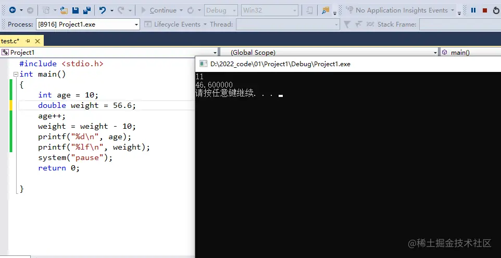Click the Open File folder icon
The width and height of the screenshot is (501, 258).
pos(64,10)
